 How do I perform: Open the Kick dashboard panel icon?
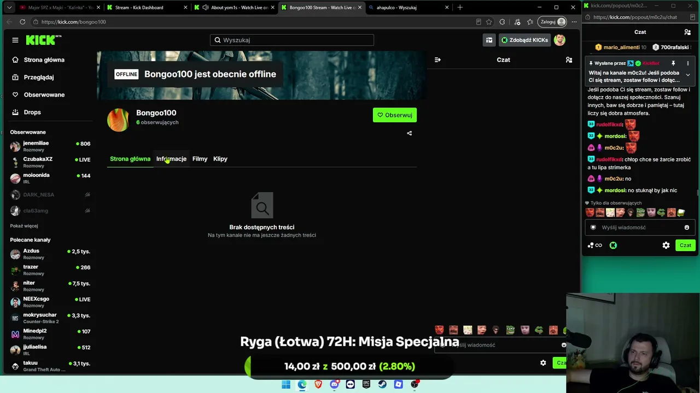489,40
